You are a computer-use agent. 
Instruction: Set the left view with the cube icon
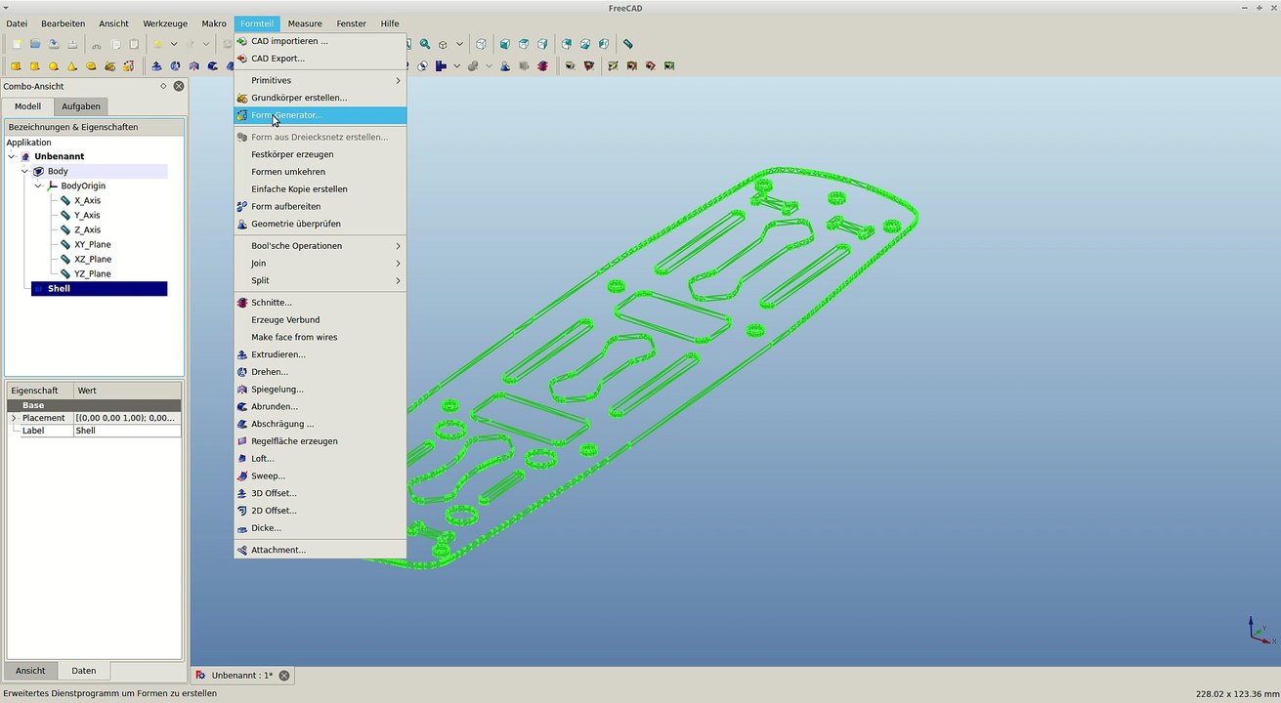604,44
